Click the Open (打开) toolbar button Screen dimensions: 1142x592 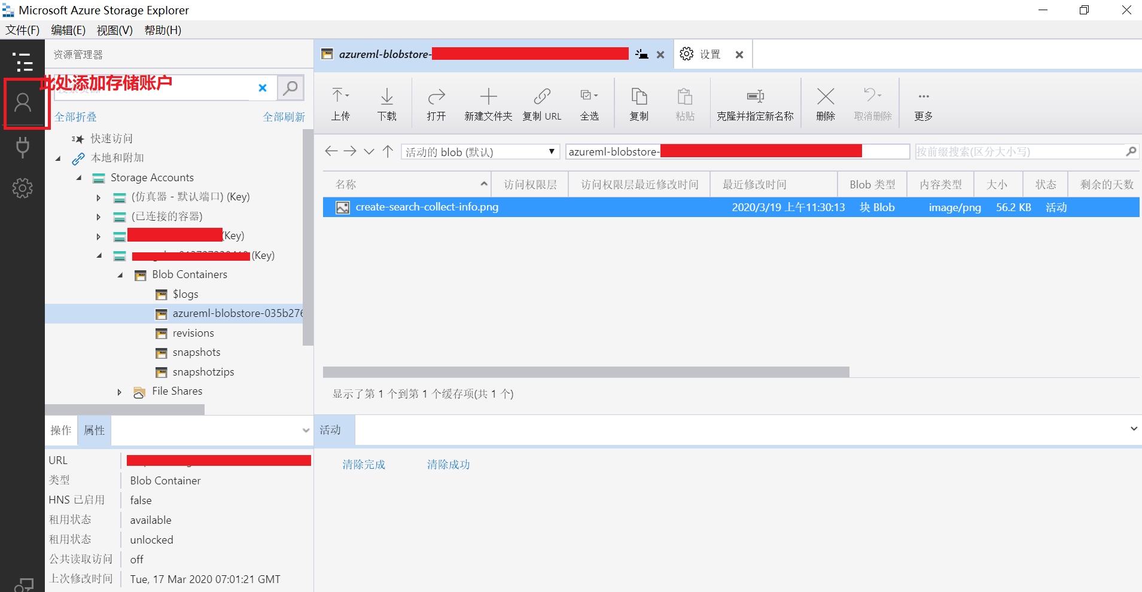pyautogui.click(x=437, y=103)
